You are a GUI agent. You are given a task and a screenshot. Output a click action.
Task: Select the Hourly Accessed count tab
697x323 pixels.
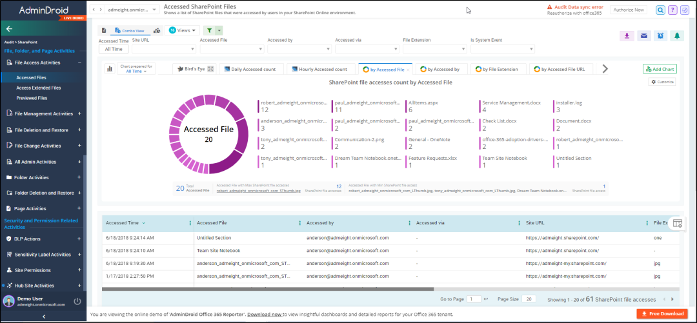(x=319, y=70)
